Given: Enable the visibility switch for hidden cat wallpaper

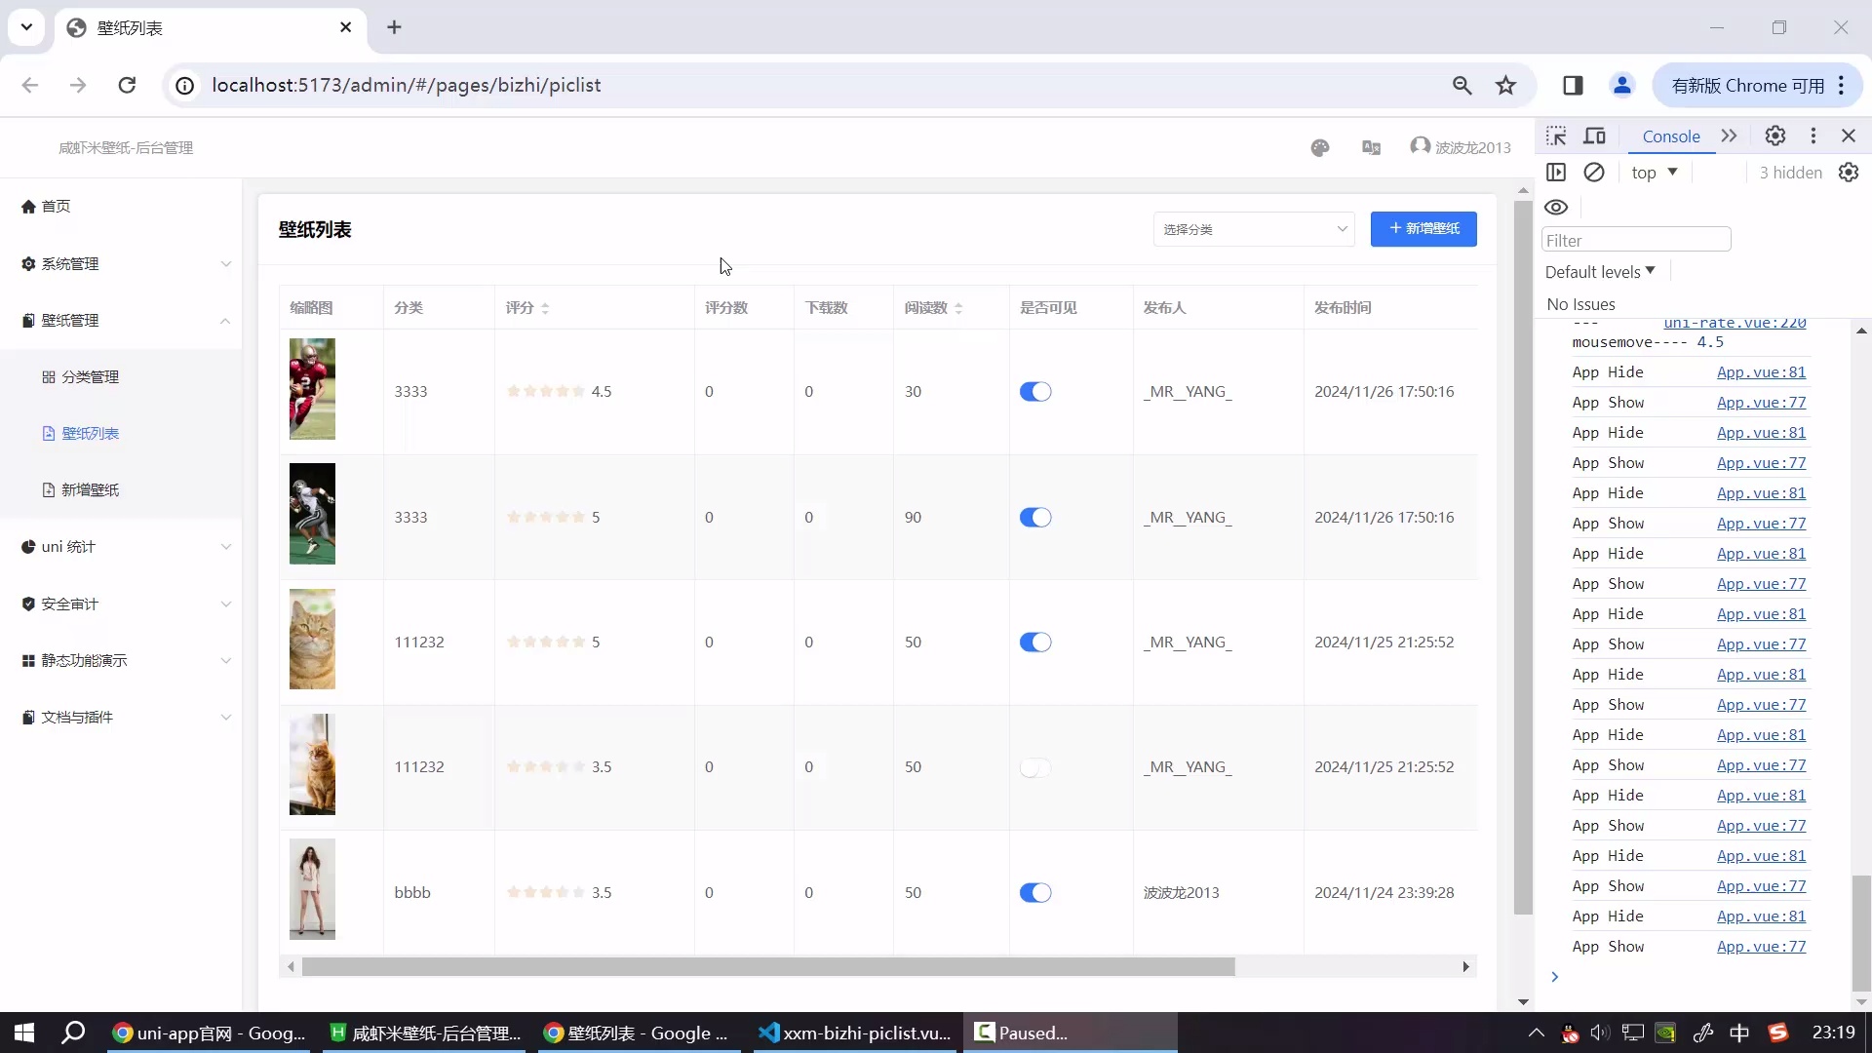Looking at the screenshot, I should 1035,768.
